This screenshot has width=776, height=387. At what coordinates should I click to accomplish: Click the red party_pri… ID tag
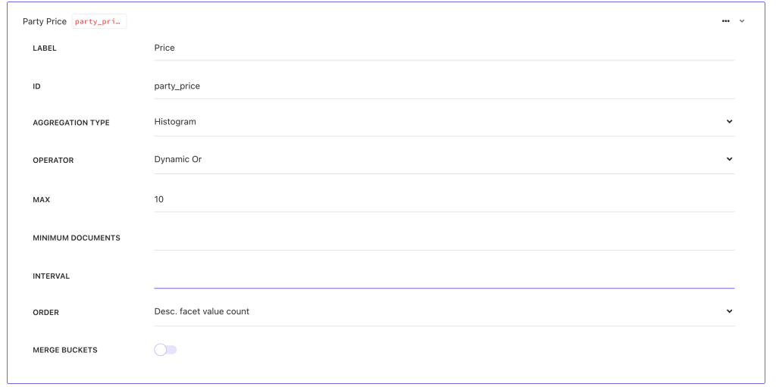[99, 22]
